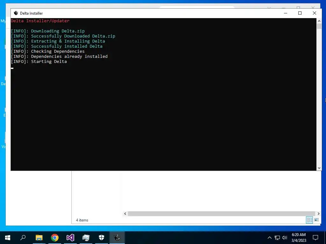326x244 pixels.
Task: Click the console scrollbar up arrow
Action: pos(319,21)
